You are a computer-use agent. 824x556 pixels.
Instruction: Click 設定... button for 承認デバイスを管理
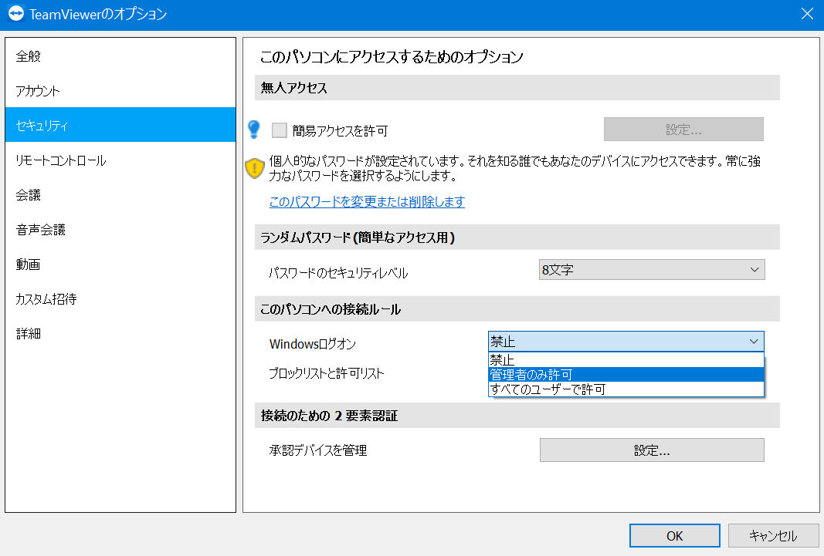(652, 450)
